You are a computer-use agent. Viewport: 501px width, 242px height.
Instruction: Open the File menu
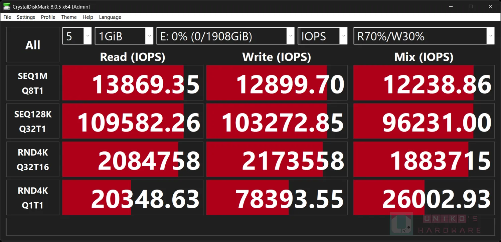point(7,17)
